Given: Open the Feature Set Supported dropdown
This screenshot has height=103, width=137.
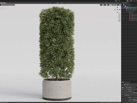Looking at the screenshot, I should [x=135, y=89].
